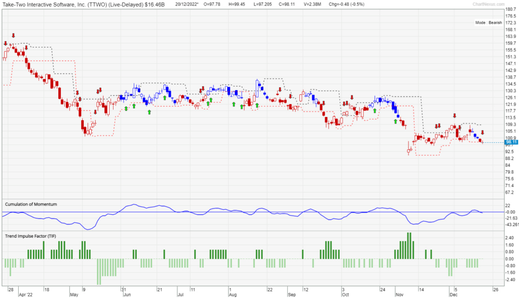Select the 20/12/2022 date in header
Image resolution: width=519 pixels, height=298 pixels.
[x=187, y=4]
